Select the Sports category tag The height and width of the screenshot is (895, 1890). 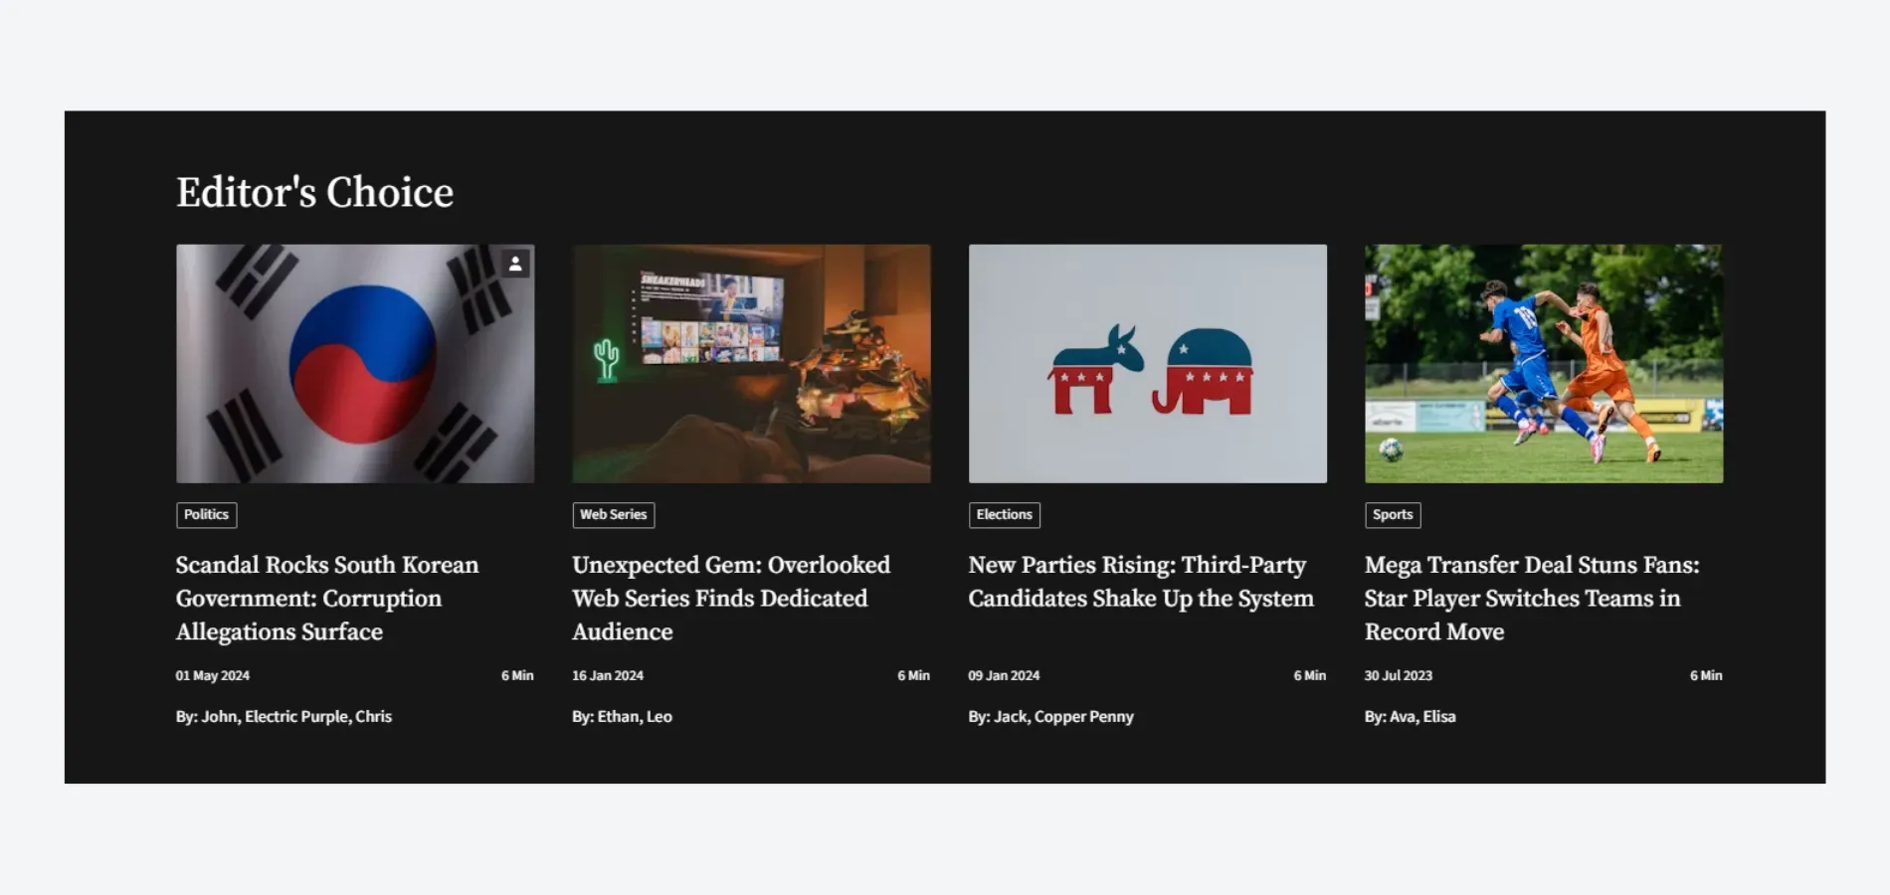(x=1393, y=515)
